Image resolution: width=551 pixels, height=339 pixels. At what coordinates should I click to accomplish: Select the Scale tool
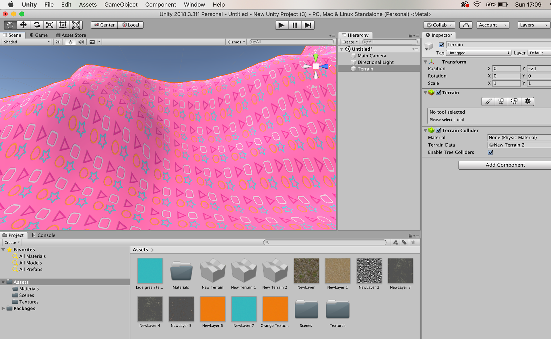(50, 25)
